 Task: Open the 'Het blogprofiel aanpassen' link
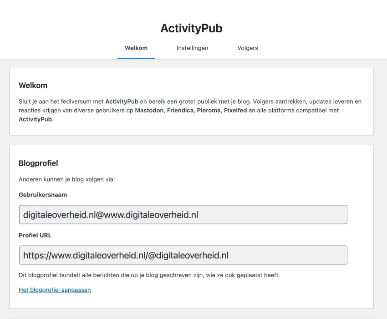(55, 290)
